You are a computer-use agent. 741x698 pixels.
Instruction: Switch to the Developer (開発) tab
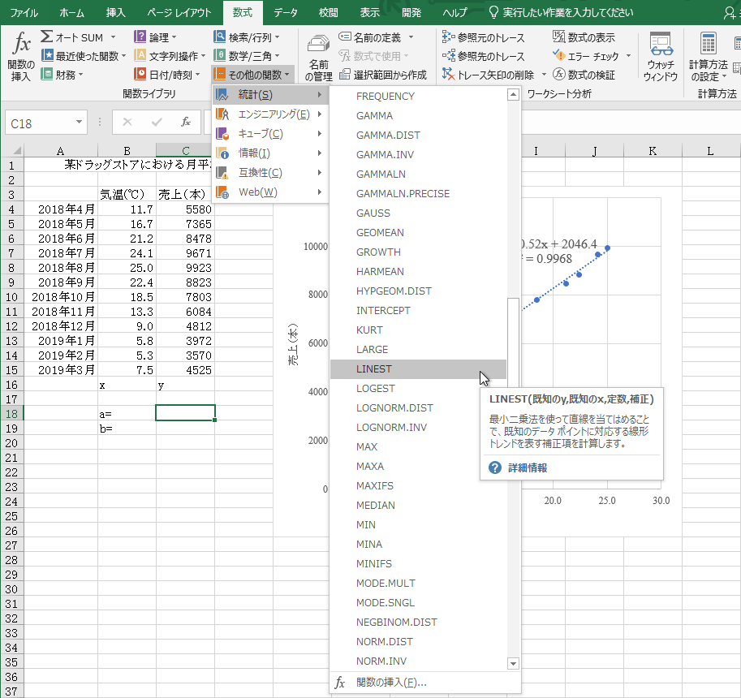pos(411,13)
